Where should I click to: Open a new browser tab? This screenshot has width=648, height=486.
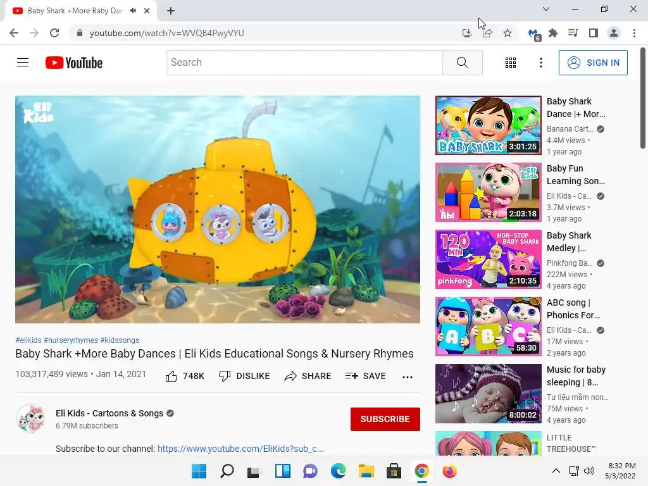[171, 11]
